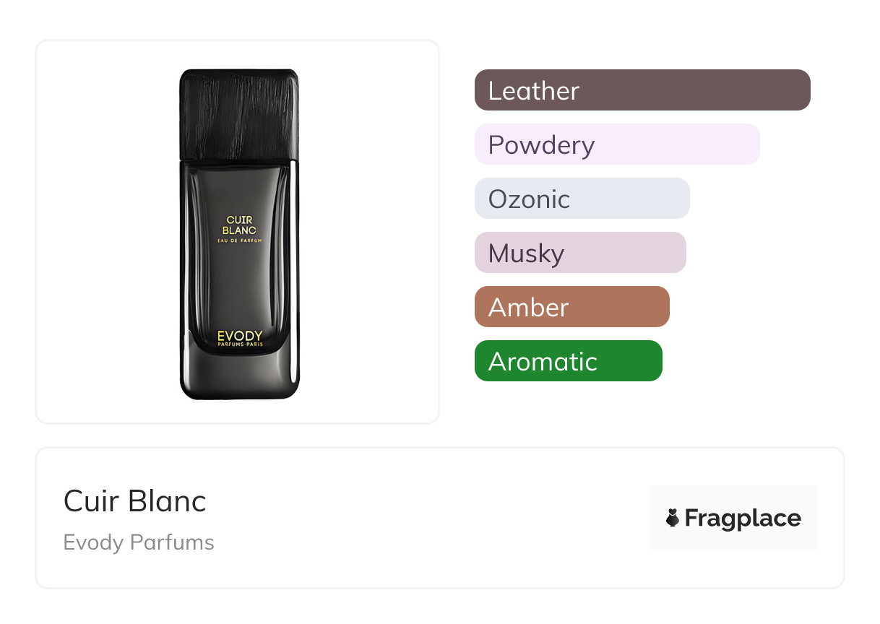The width and height of the screenshot is (880, 624).
Task: Click the bottle shoulder just below the cap
Action: pos(239,166)
